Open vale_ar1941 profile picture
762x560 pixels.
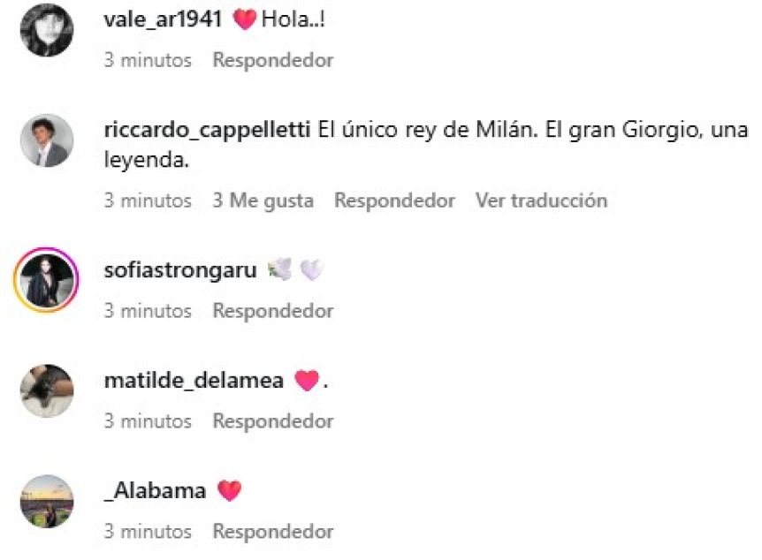click(47, 30)
